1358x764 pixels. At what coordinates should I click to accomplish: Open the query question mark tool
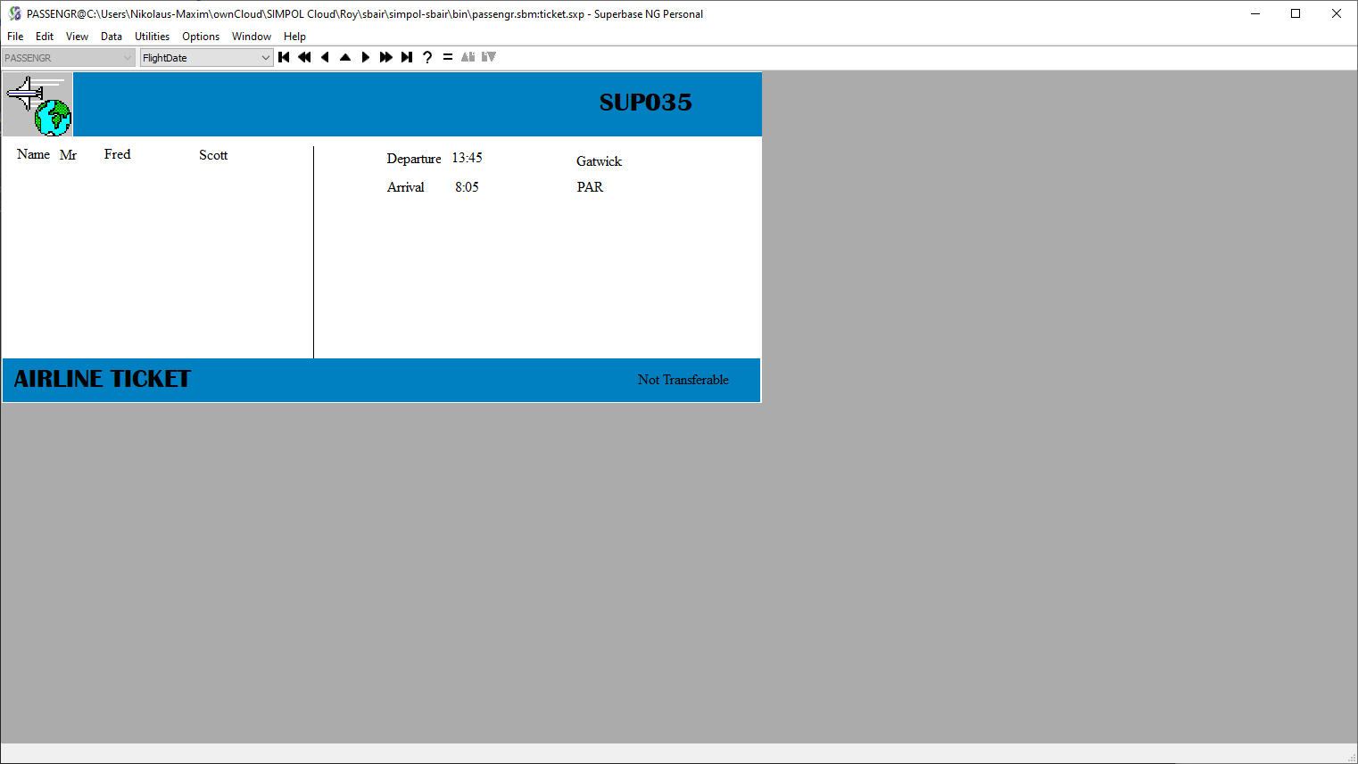click(x=427, y=56)
